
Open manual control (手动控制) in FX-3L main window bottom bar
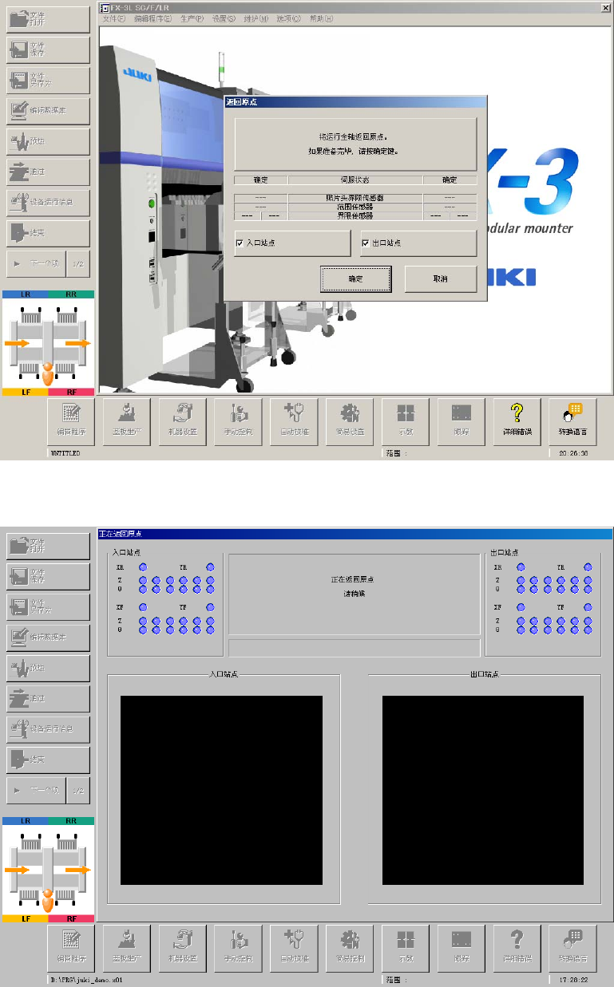coord(238,424)
